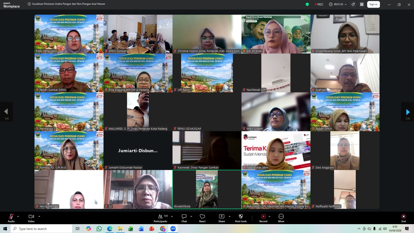The image size is (414, 233).
Task: Open the Chat panel
Action: tap(184, 218)
